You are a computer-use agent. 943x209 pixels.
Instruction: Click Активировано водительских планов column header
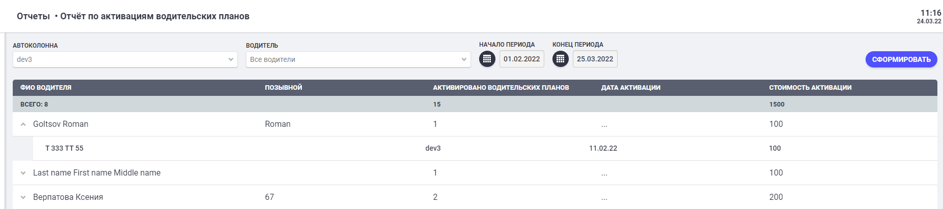pyautogui.click(x=501, y=88)
